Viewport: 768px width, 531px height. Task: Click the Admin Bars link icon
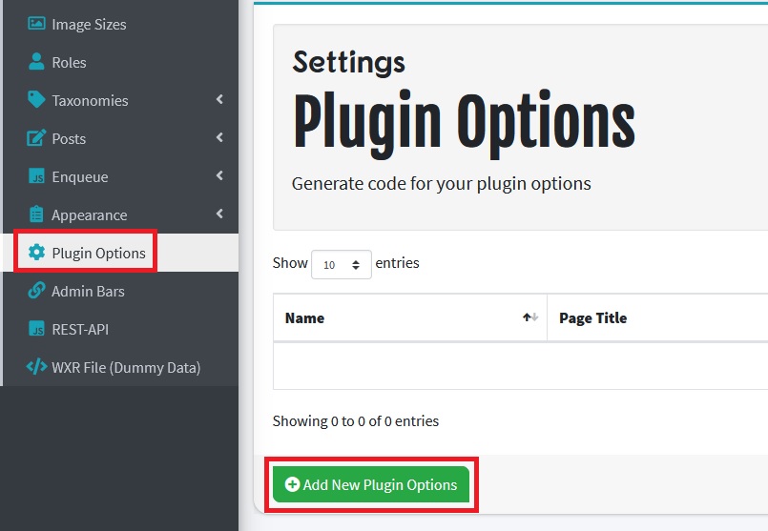tap(36, 291)
